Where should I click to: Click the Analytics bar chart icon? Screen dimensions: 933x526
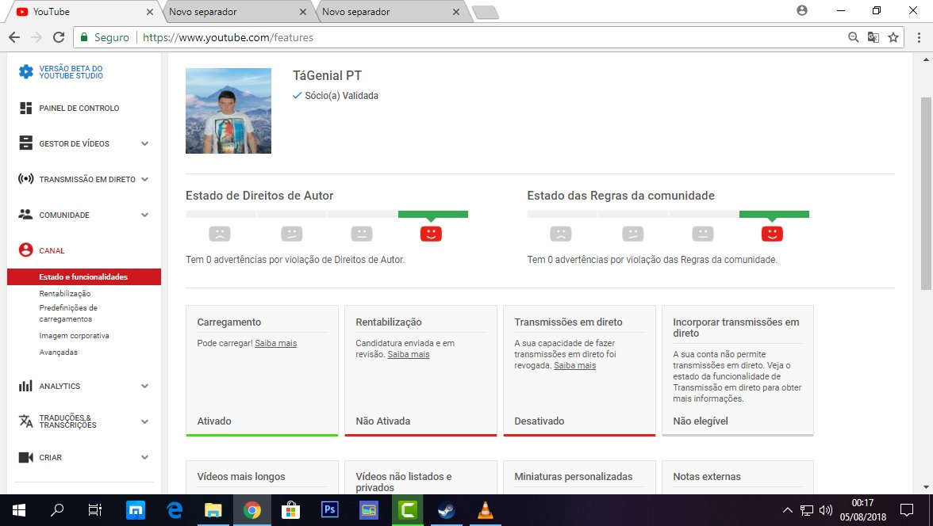tap(25, 386)
